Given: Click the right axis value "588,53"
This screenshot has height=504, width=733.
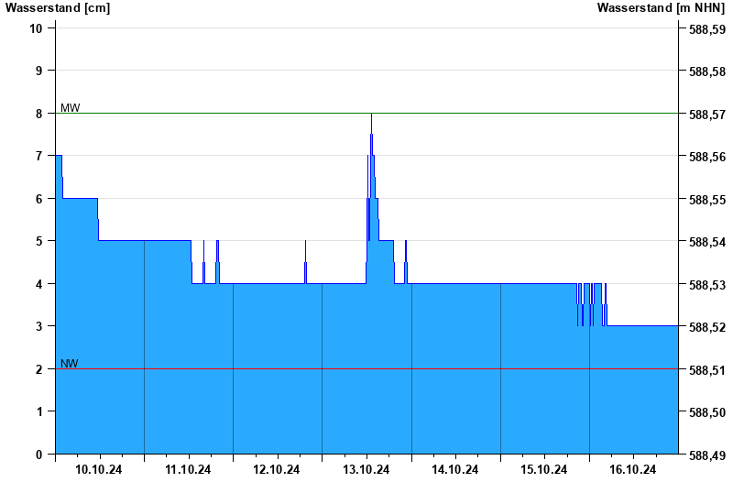Looking at the screenshot, I should click(707, 285).
